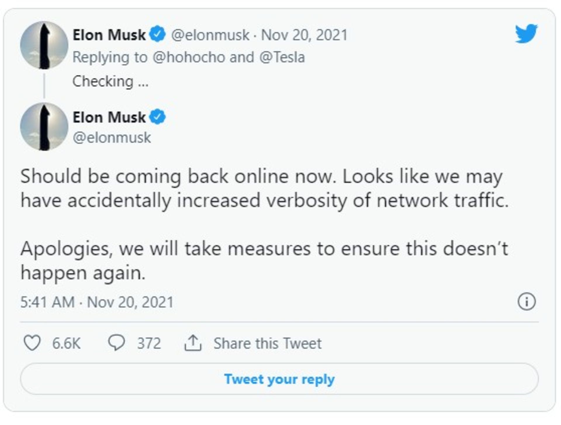Click the 6.6K like count
This screenshot has width=561, height=425.
click(x=66, y=343)
